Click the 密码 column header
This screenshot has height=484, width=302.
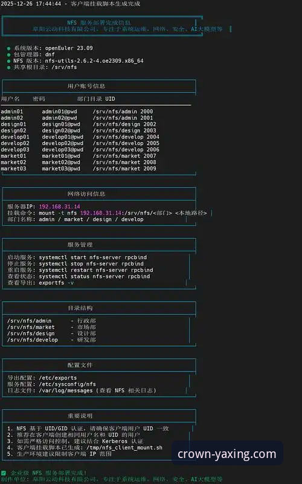[39, 98]
